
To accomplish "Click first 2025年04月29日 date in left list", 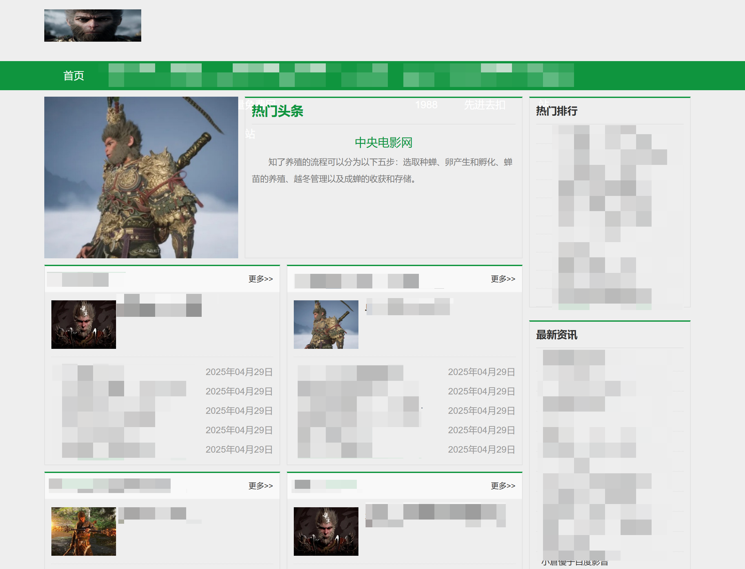I will tap(239, 372).
